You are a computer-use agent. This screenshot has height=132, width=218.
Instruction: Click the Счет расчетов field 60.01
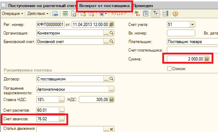pyautogui.click(x=48, y=110)
